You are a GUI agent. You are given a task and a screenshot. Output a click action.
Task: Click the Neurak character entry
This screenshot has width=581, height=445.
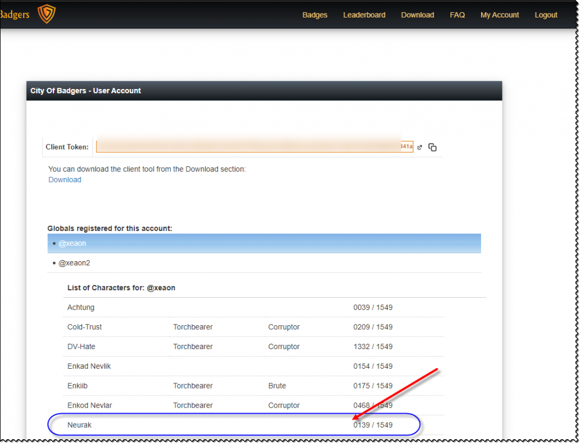[80, 425]
